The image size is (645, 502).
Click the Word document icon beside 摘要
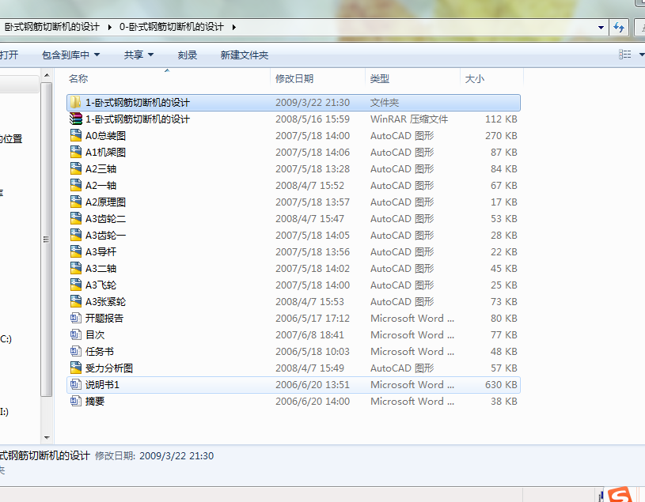(76, 401)
